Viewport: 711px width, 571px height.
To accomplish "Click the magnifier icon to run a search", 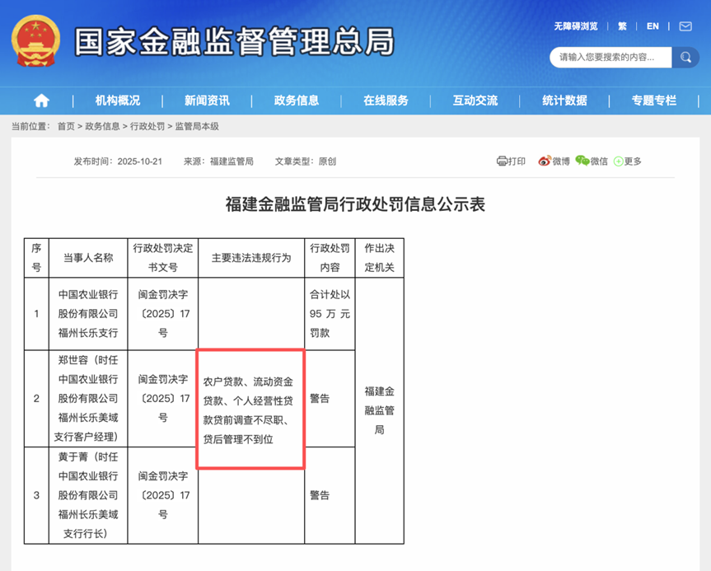I will (x=685, y=58).
